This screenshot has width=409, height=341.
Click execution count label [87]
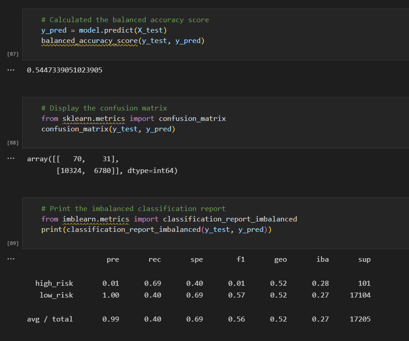13,54
